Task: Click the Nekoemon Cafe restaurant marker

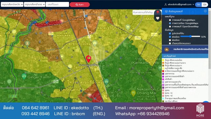Action: pyautogui.click(x=133, y=93)
